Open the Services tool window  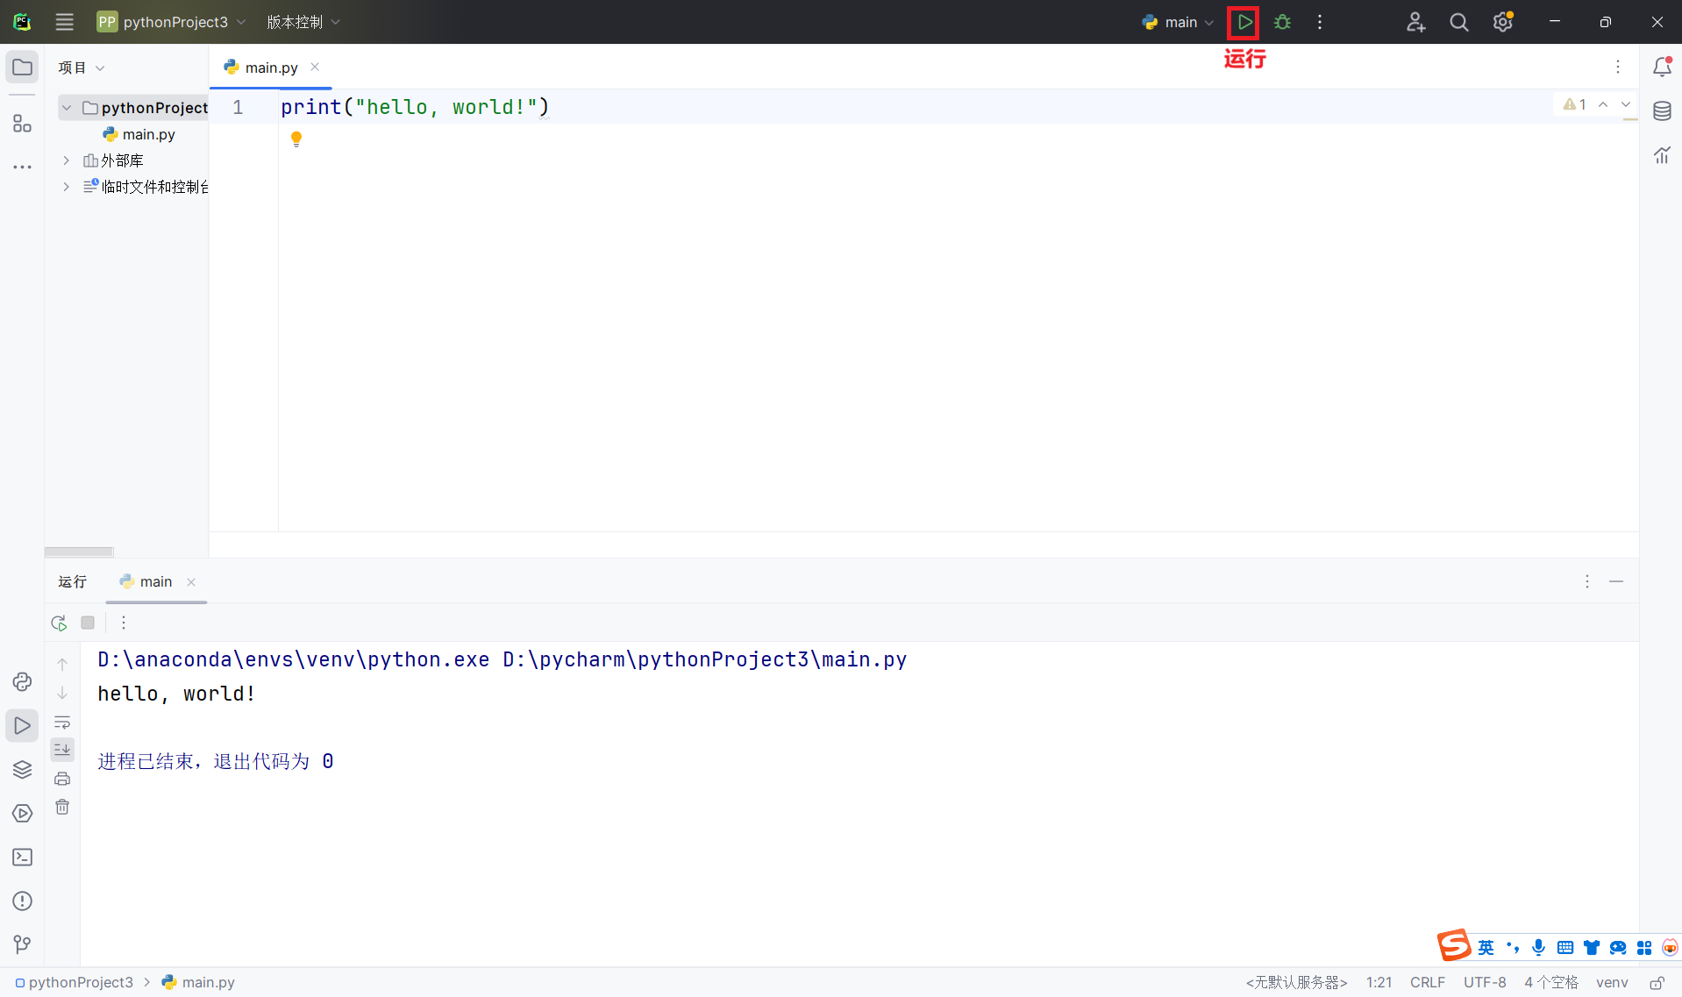(x=22, y=814)
